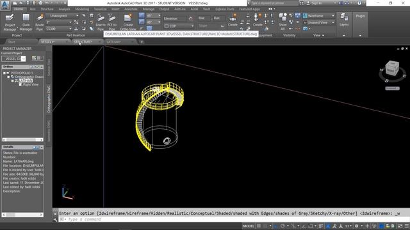410x230 pixels.
Task: Toggle object snap in status bar
Action: coord(310,226)
